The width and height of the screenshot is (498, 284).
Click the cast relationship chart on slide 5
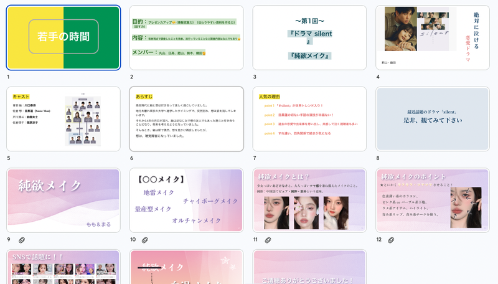83,120
